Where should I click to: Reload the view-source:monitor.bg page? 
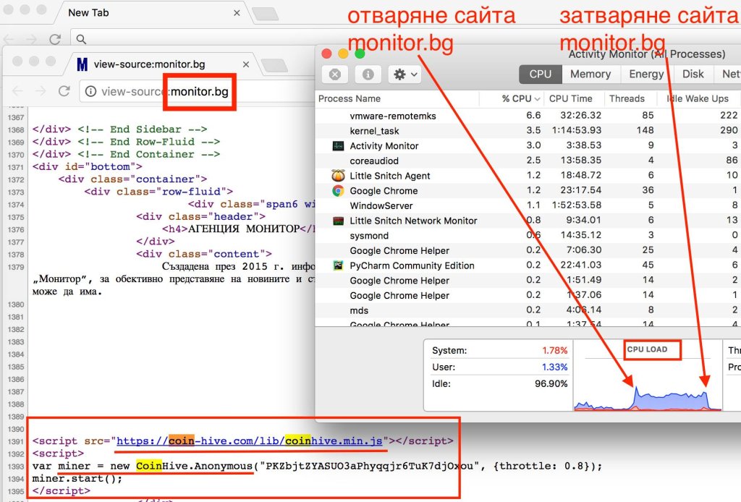[64, 91]
